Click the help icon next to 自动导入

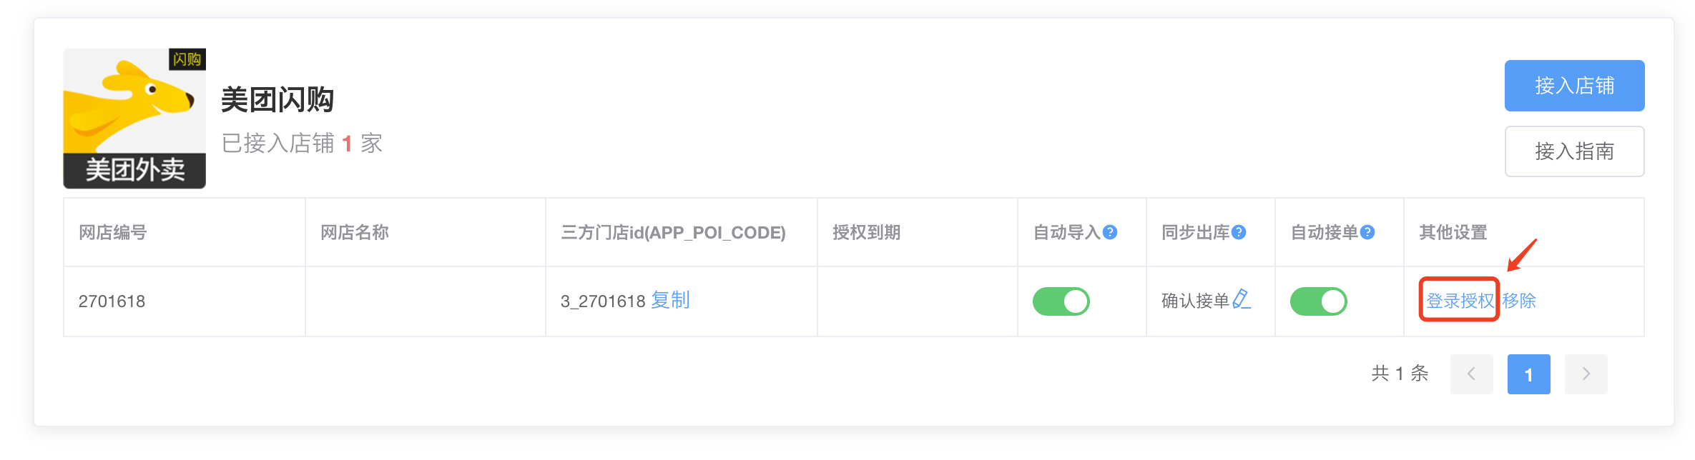[1110, 232]
